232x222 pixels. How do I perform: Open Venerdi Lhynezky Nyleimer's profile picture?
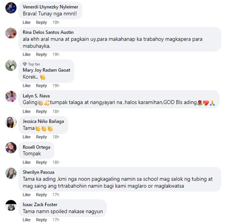[x=11, y=8]
